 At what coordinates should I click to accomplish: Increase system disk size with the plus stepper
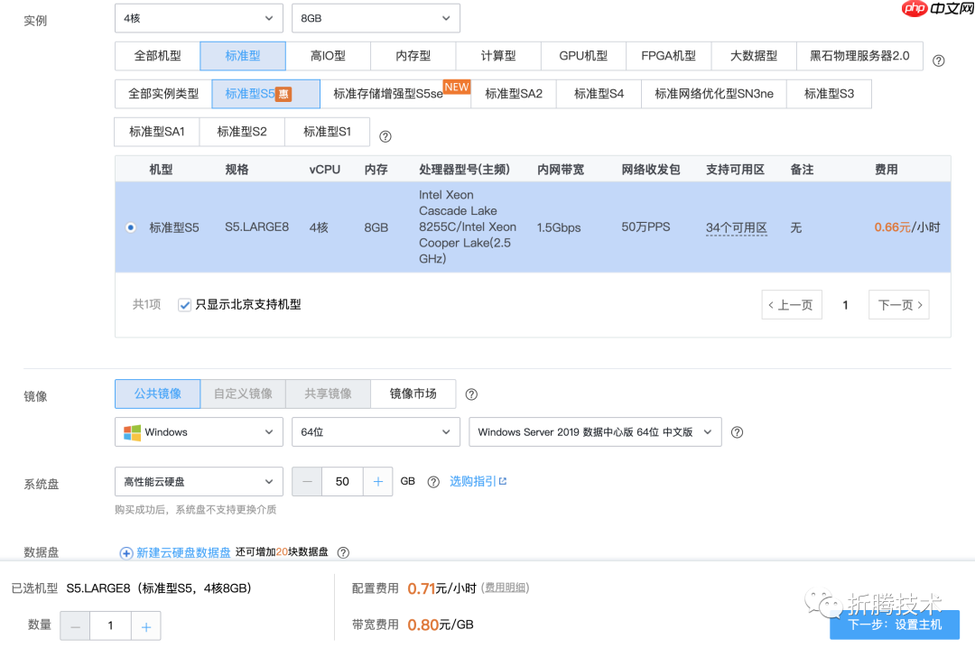click(x=377, y=481)
